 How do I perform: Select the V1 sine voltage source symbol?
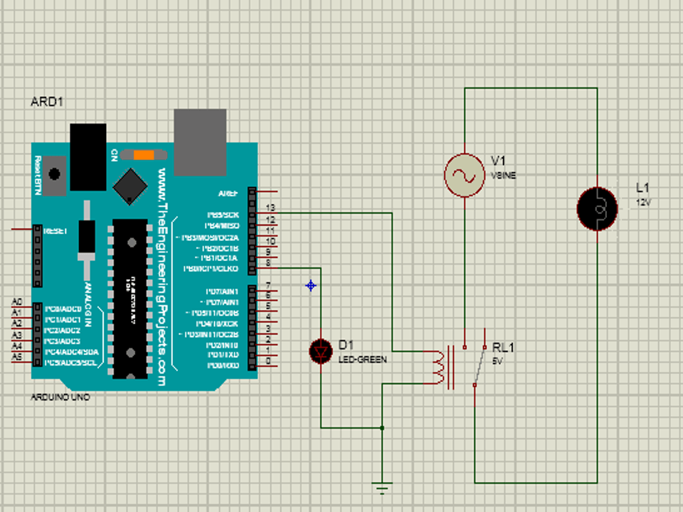pyautogui.click(x=465, y=175)
